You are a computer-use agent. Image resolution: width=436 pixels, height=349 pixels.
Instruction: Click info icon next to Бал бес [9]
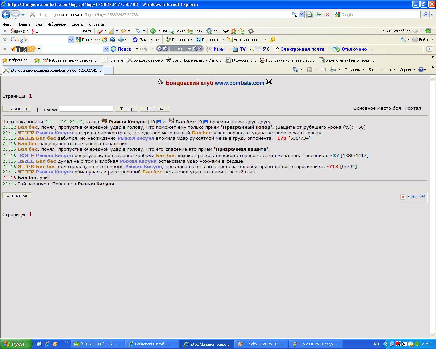click(206, 121)
